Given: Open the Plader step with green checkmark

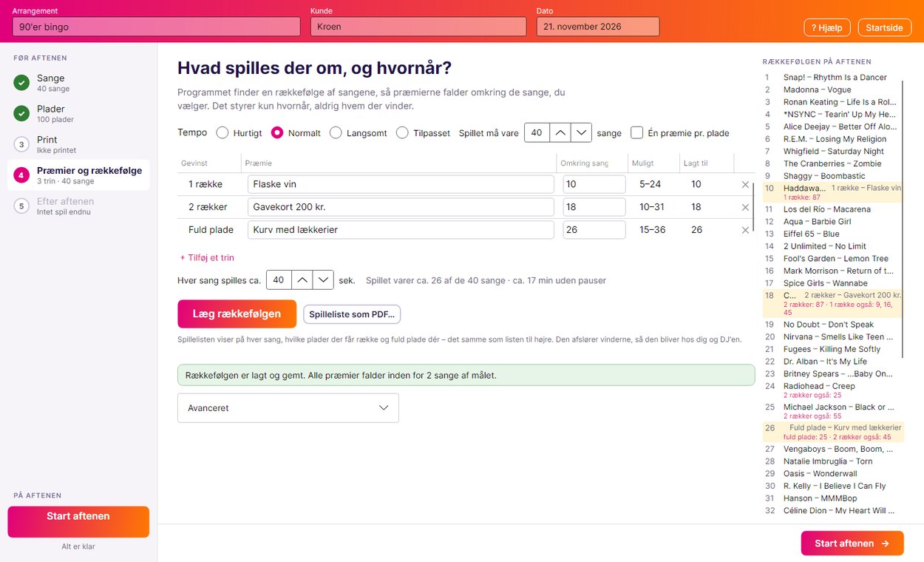Looking at the screenshot, I should (78, 114).
